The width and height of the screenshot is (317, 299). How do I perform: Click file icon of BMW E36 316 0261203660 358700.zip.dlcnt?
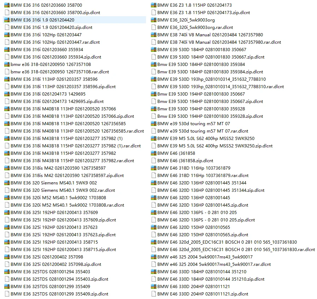(x=7, y=12)
